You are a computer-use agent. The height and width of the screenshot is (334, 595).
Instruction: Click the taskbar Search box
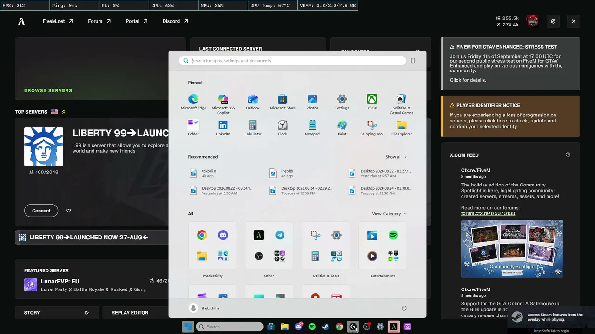230,327
